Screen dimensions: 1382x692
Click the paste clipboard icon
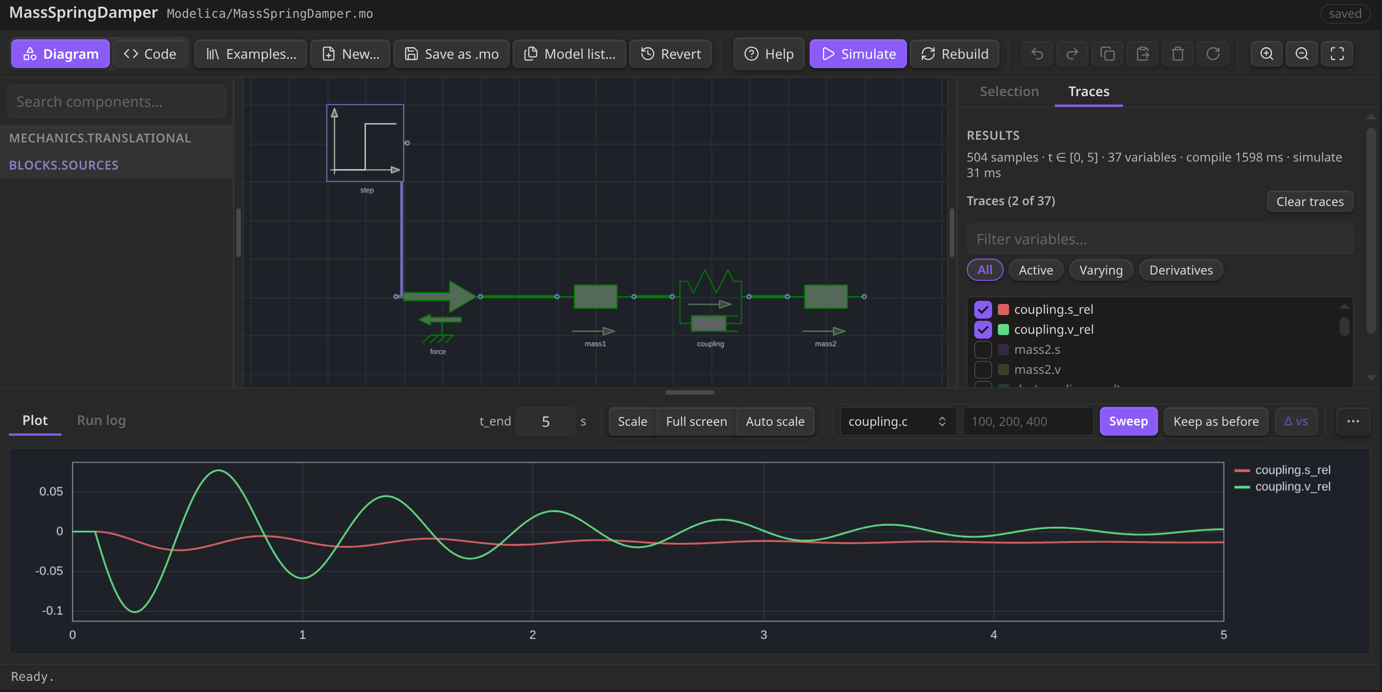click(x=1143, y=54)
